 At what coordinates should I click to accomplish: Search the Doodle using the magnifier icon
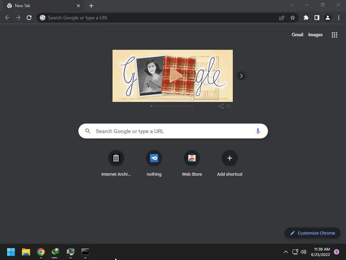click(228, 106)
